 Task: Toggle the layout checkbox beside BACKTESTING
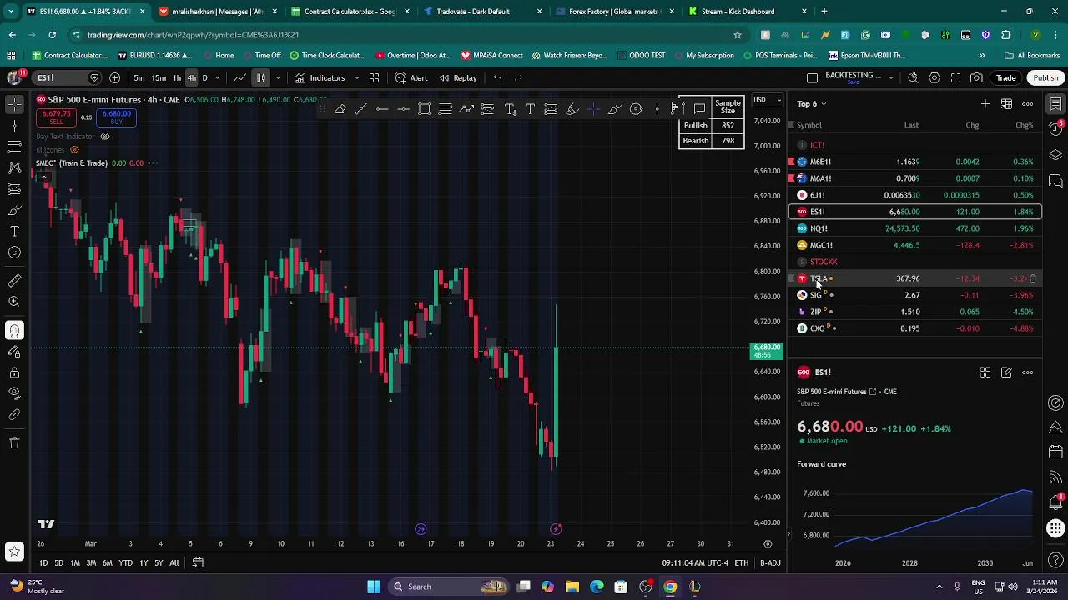tap(812, 77)
